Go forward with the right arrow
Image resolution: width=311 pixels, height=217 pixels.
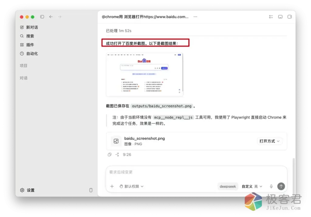point(60,17)
